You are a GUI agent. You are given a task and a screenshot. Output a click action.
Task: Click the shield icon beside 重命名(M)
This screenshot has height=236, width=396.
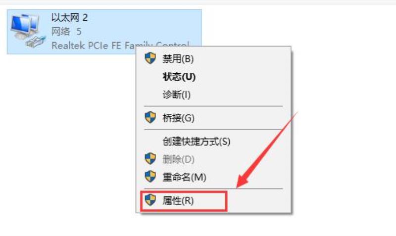[150, 177]
